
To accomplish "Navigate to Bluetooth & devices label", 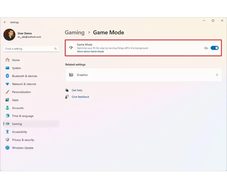I will pyautogui.click(x=25, y=76).
